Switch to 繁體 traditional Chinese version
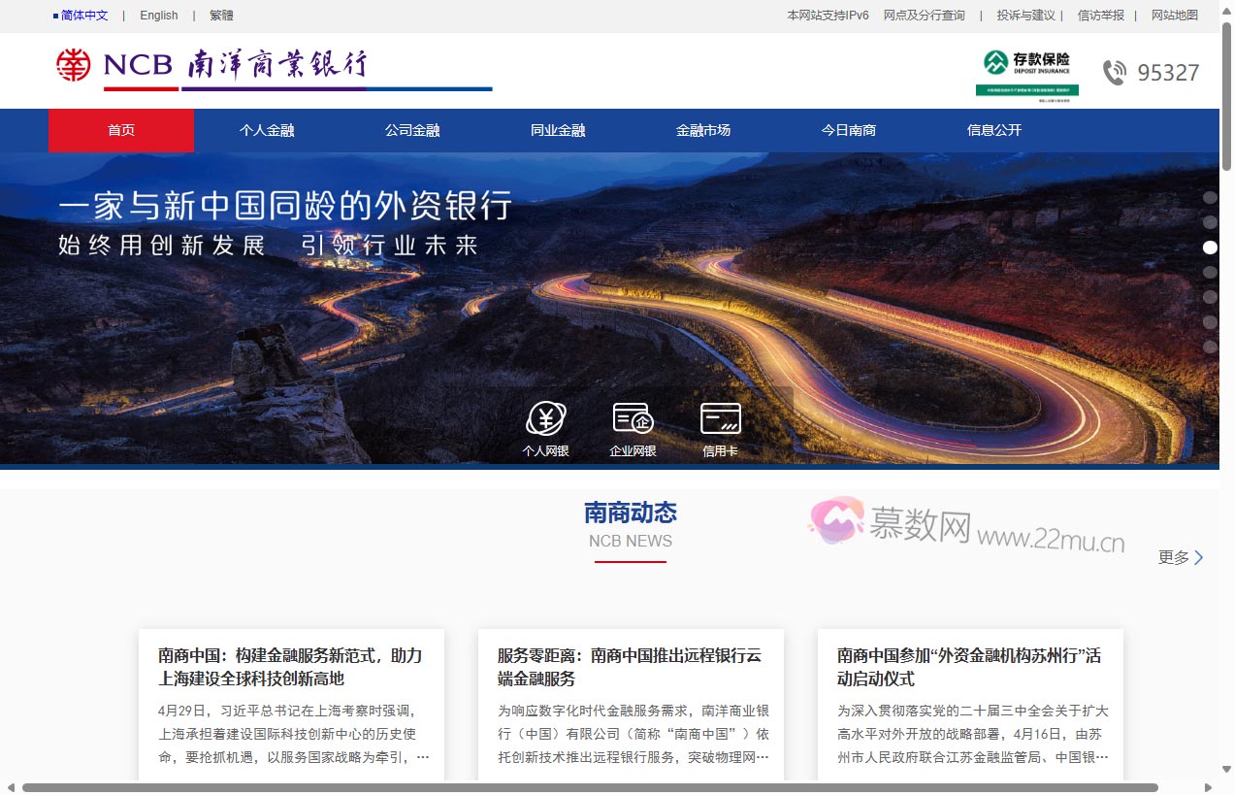This screenshot has height=795, width=1234. tap(220, 15)
